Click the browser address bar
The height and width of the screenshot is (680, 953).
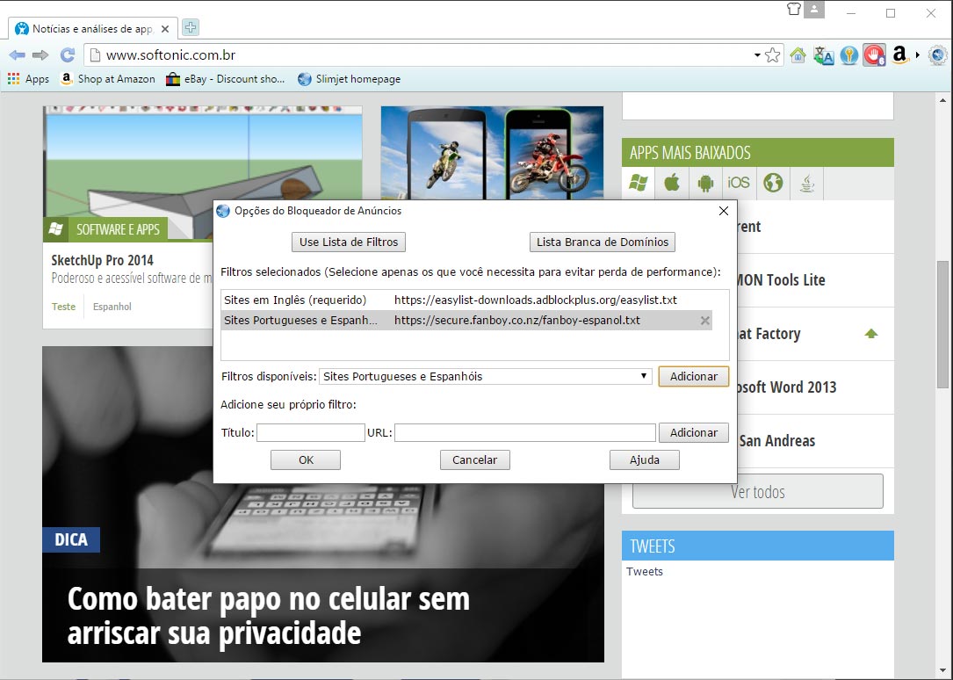click(425, 55)
